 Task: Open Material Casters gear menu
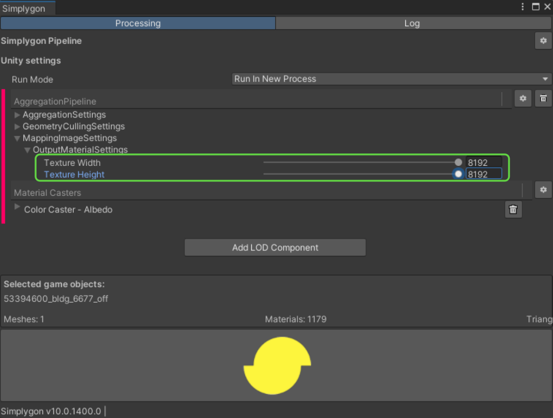click(543, 190)
